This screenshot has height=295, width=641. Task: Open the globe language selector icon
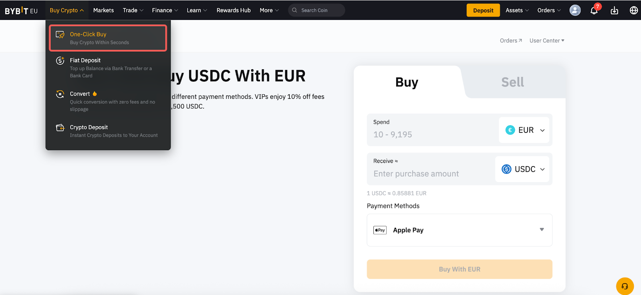[633, 10]
